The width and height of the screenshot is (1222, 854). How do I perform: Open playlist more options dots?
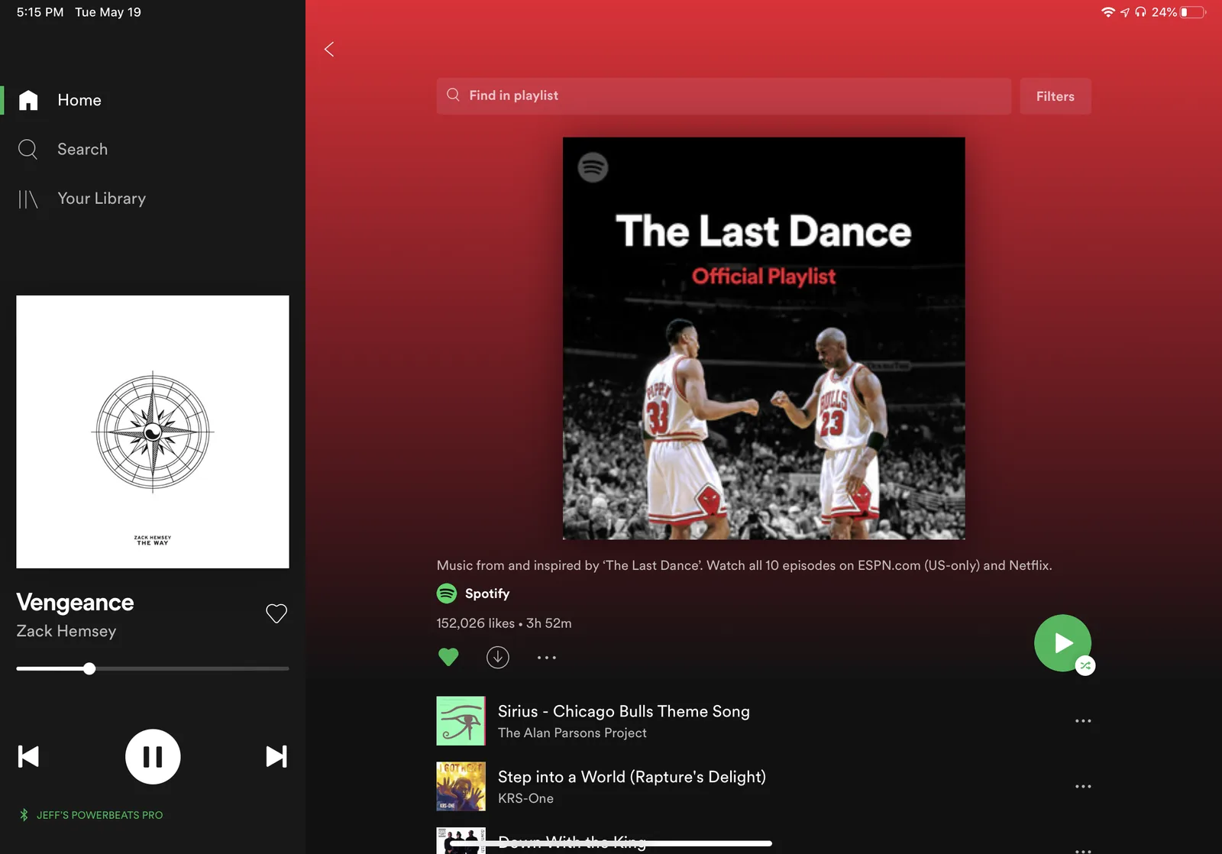tap(546, 657)
